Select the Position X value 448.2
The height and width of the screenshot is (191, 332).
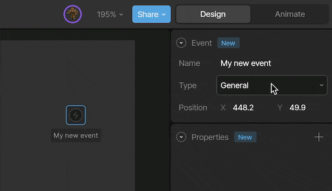243,108
